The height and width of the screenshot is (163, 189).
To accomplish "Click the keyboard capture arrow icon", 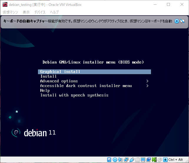I will coord(165,160).
